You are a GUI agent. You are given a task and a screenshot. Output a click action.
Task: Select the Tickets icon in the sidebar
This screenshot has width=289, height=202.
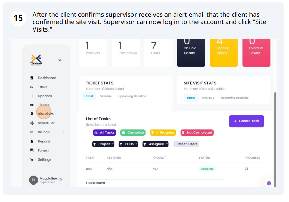[x=32, y=105]
